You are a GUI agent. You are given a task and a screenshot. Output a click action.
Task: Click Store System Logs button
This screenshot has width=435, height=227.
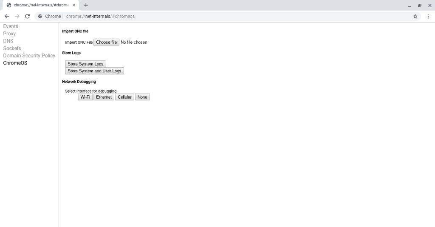point(85,64)
